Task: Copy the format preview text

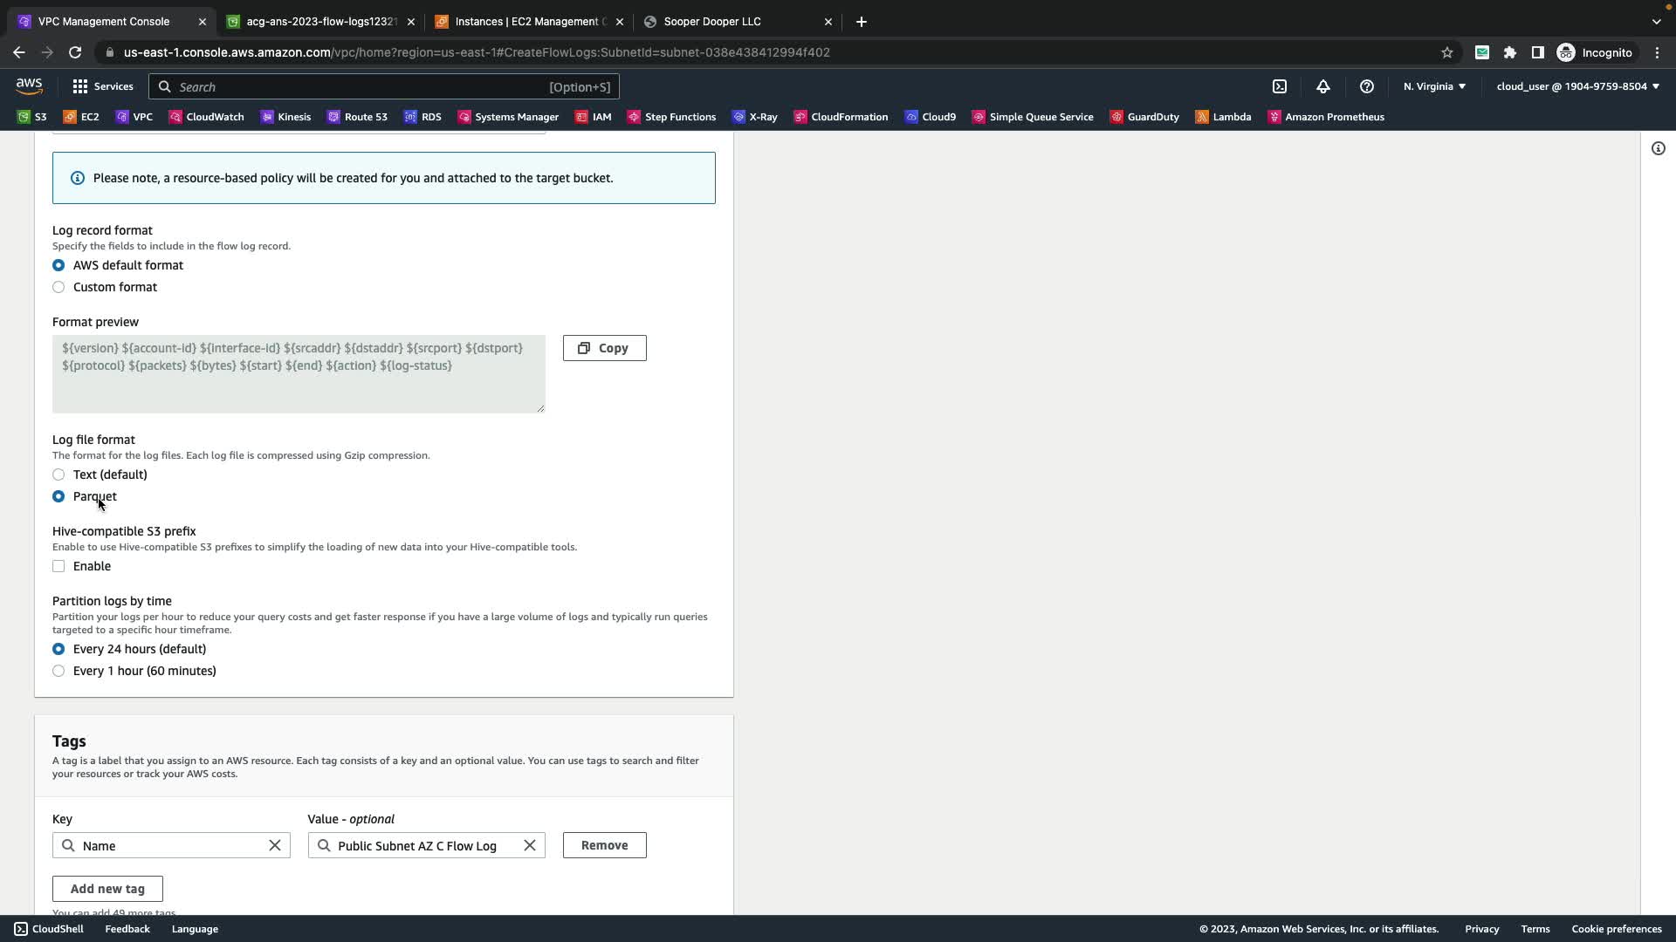Action: coord(604,348)
